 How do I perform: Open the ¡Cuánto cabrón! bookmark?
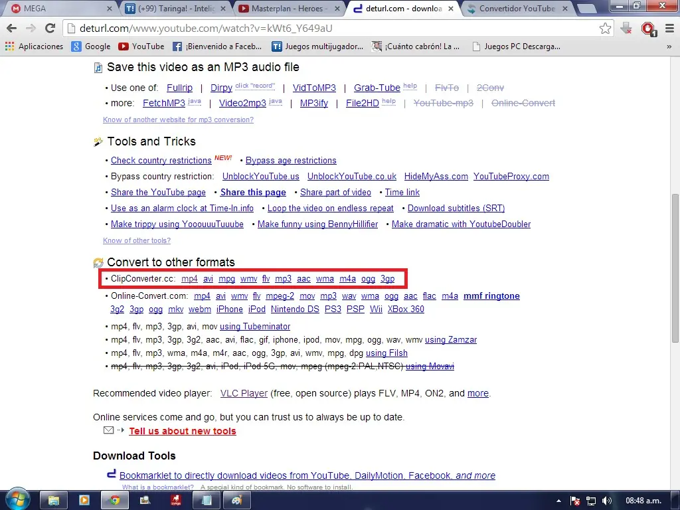click(x=416, y=46)
